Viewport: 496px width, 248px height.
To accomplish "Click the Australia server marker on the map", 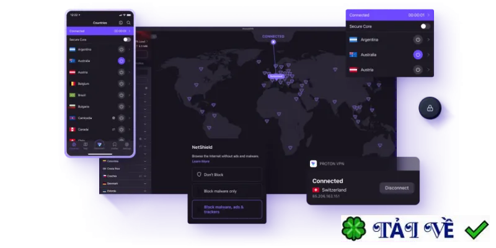I will (380, 145).
